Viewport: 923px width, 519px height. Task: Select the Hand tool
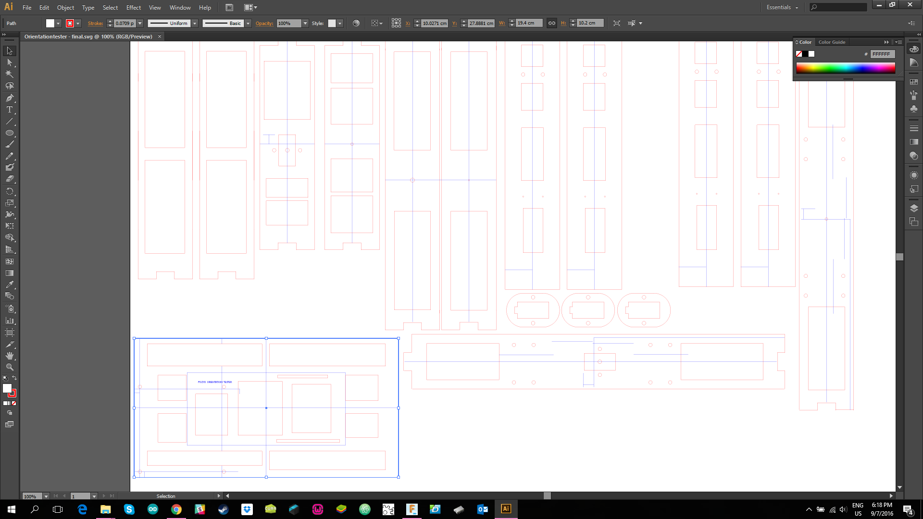click(x=9, y=356)
